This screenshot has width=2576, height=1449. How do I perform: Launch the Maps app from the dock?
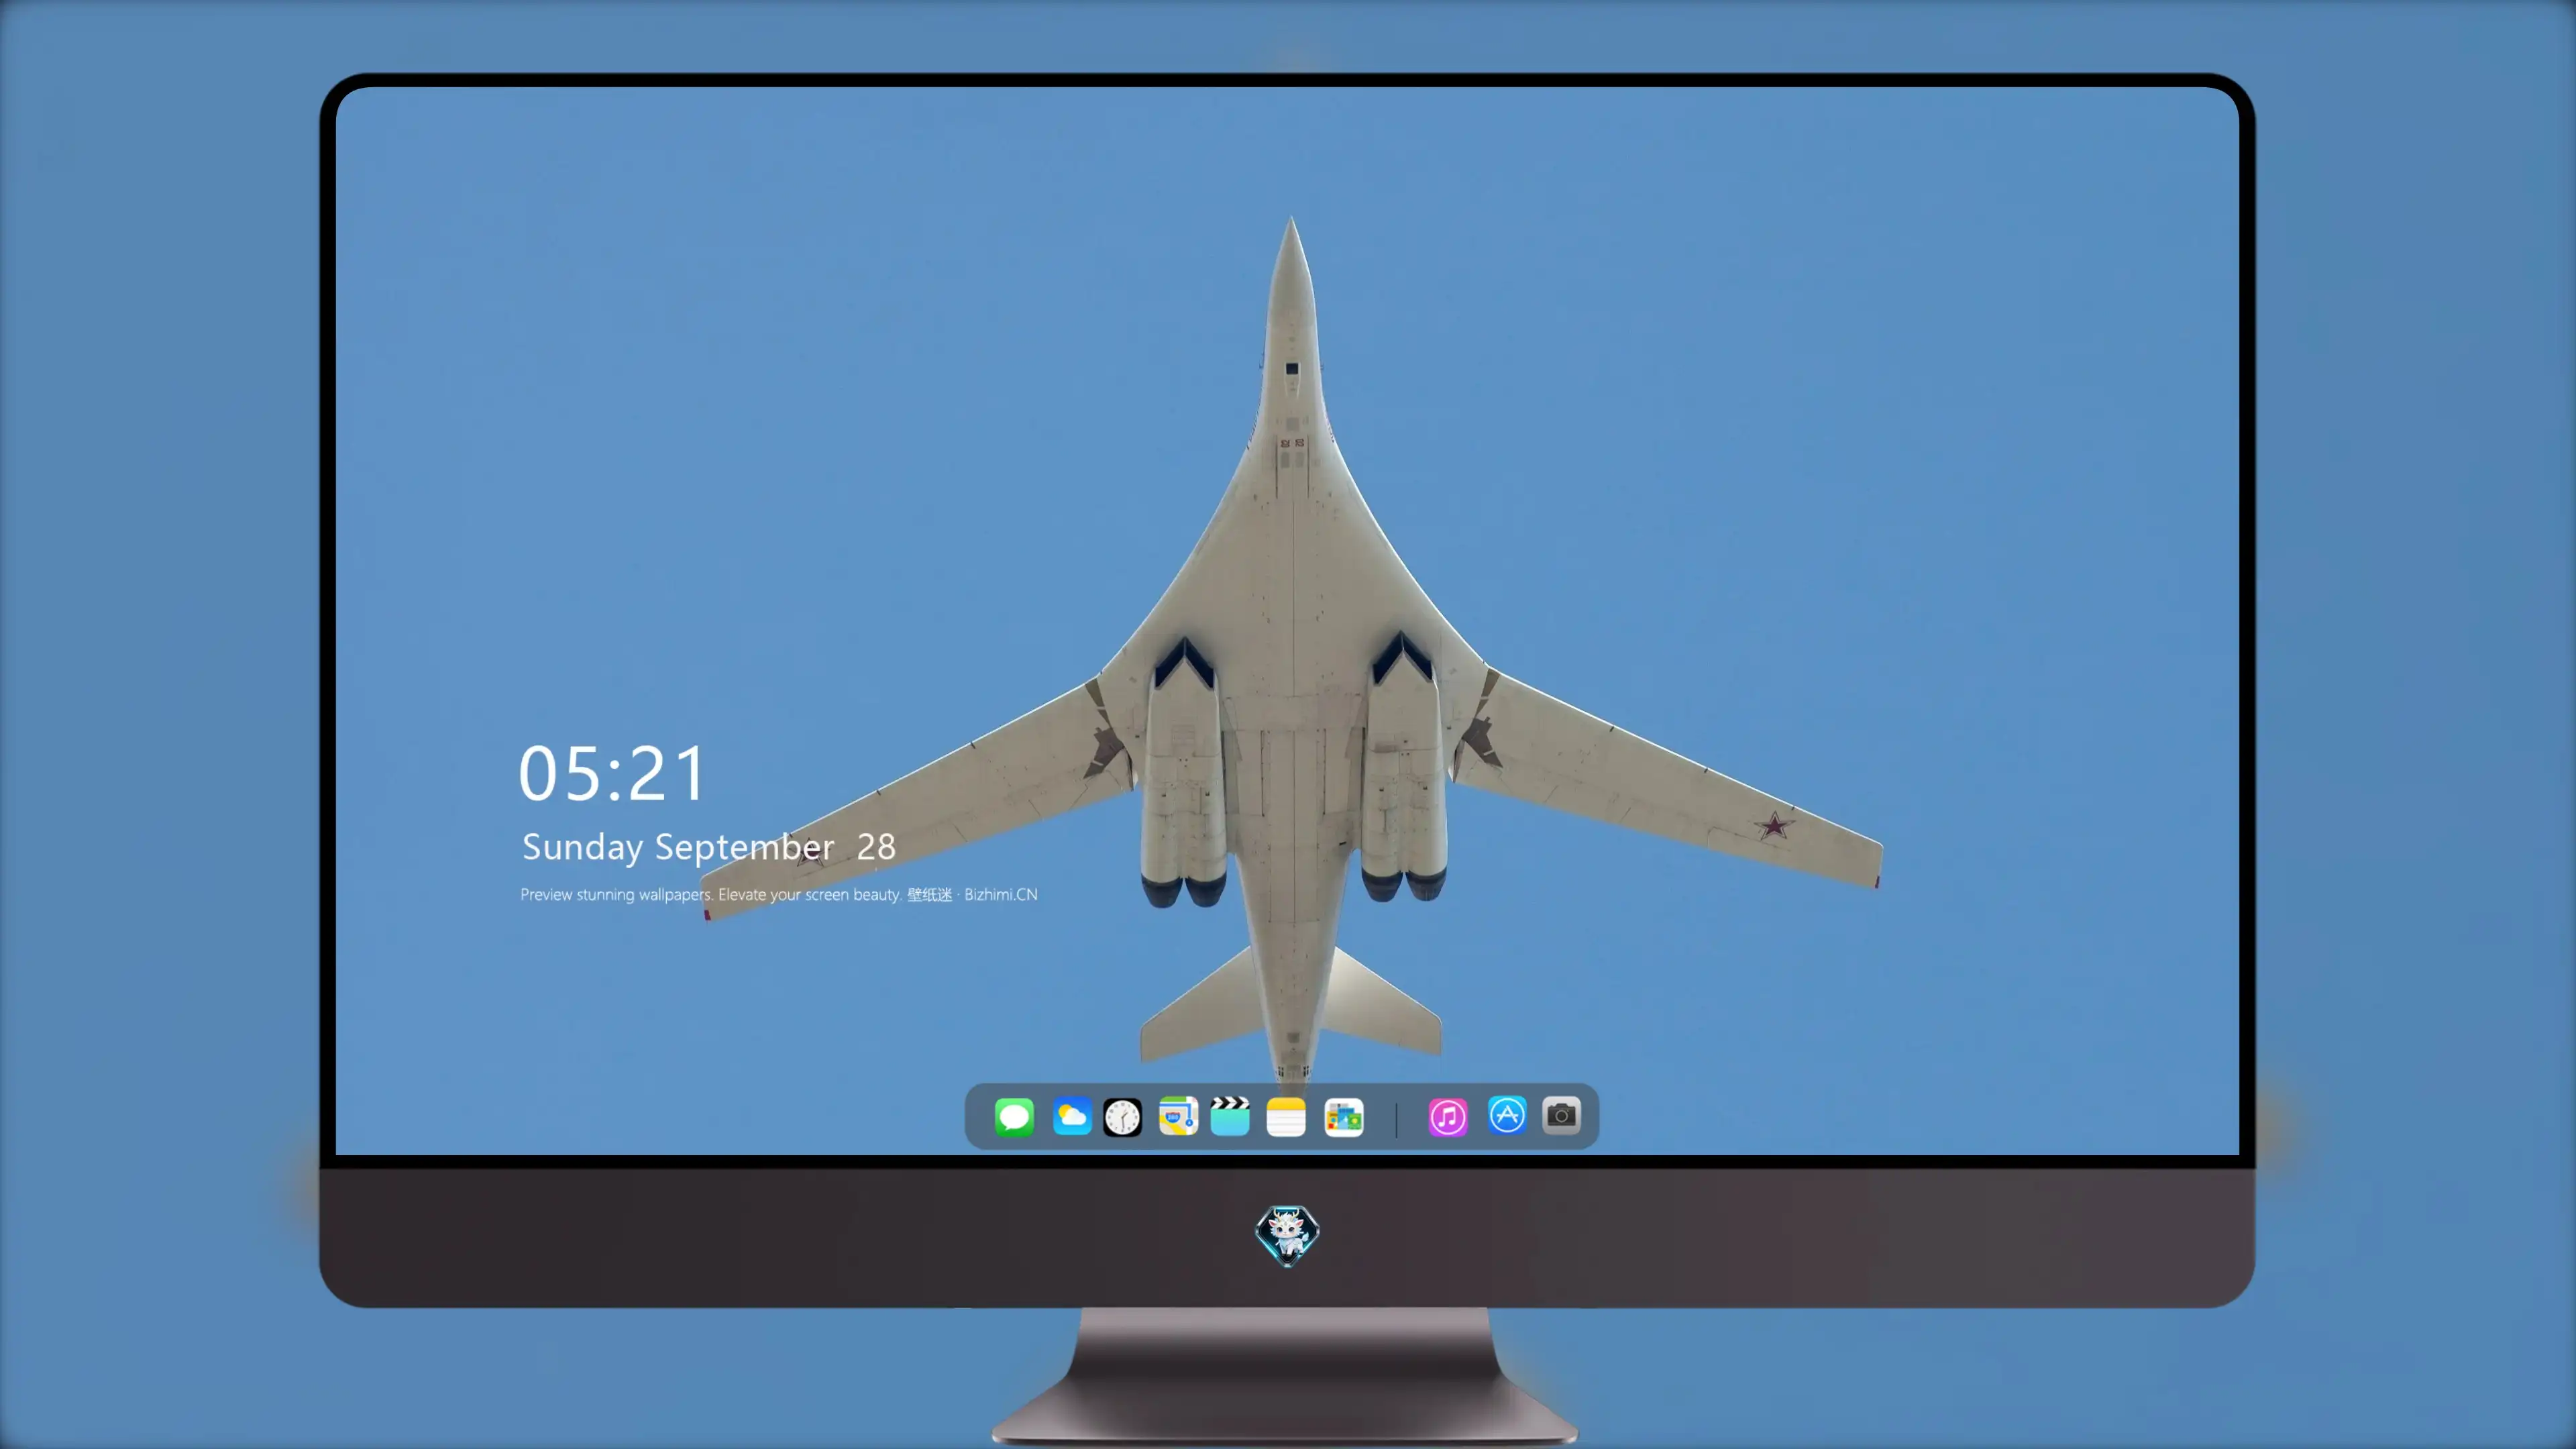(1178, 1117)
